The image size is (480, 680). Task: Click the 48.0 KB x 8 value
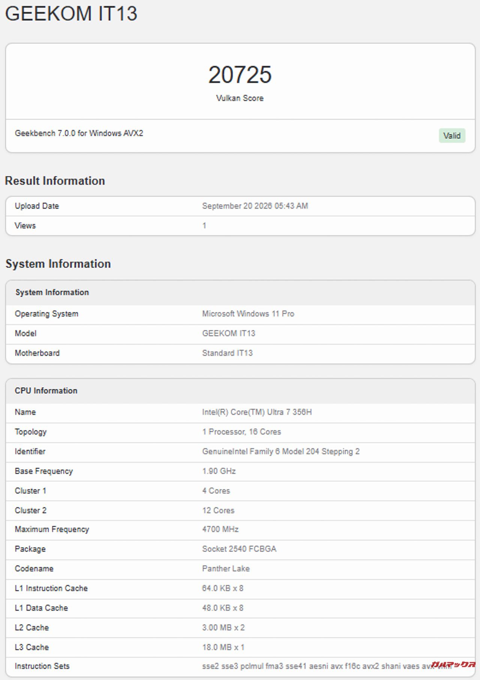point(223,608)
